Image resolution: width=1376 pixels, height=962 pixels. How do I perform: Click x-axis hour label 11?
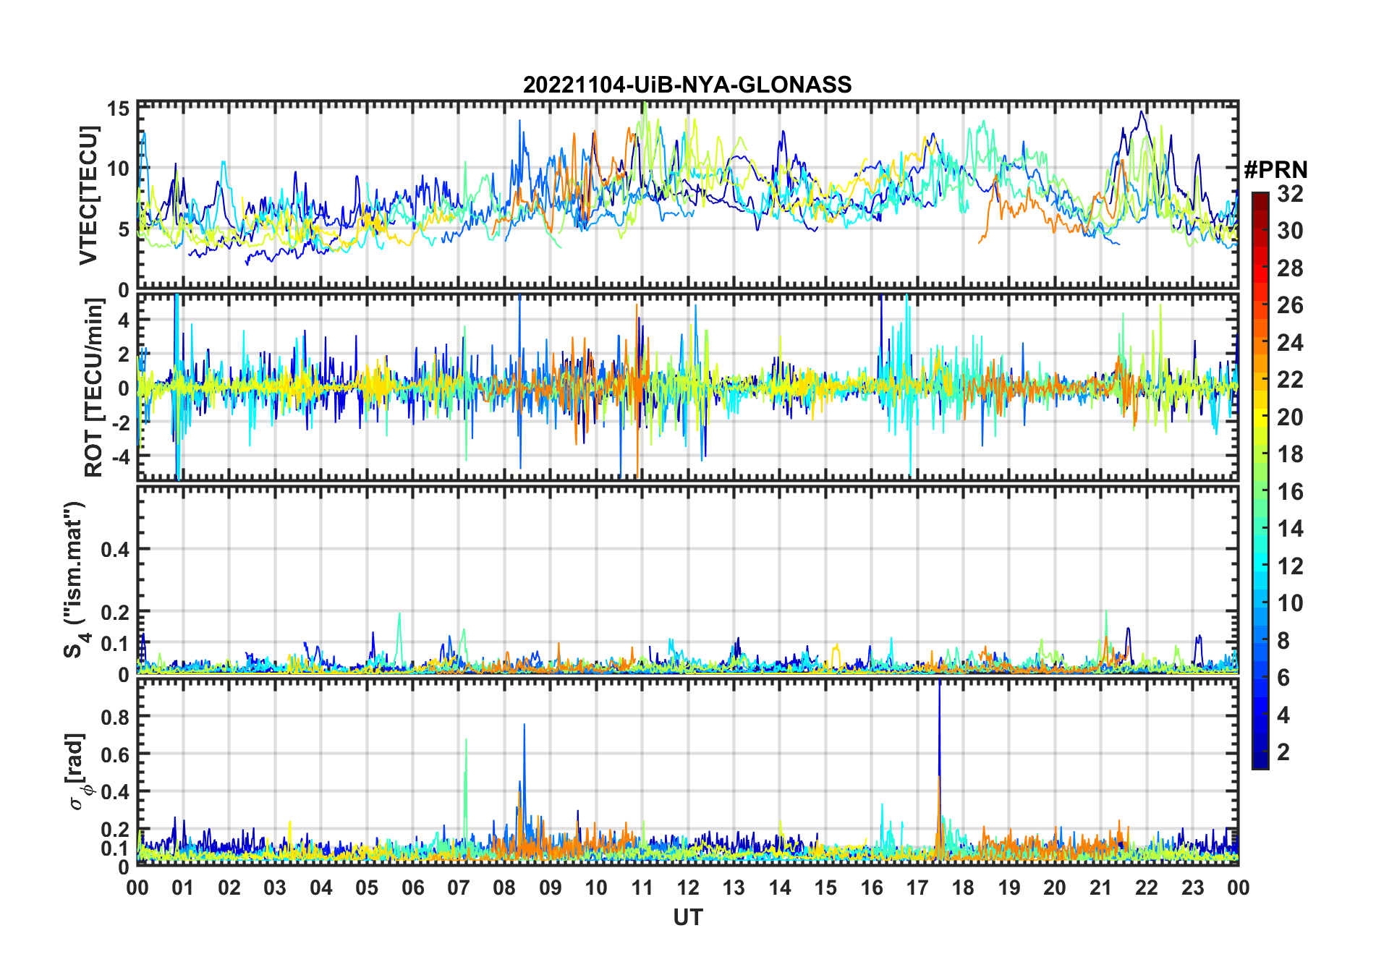[642, 887]
